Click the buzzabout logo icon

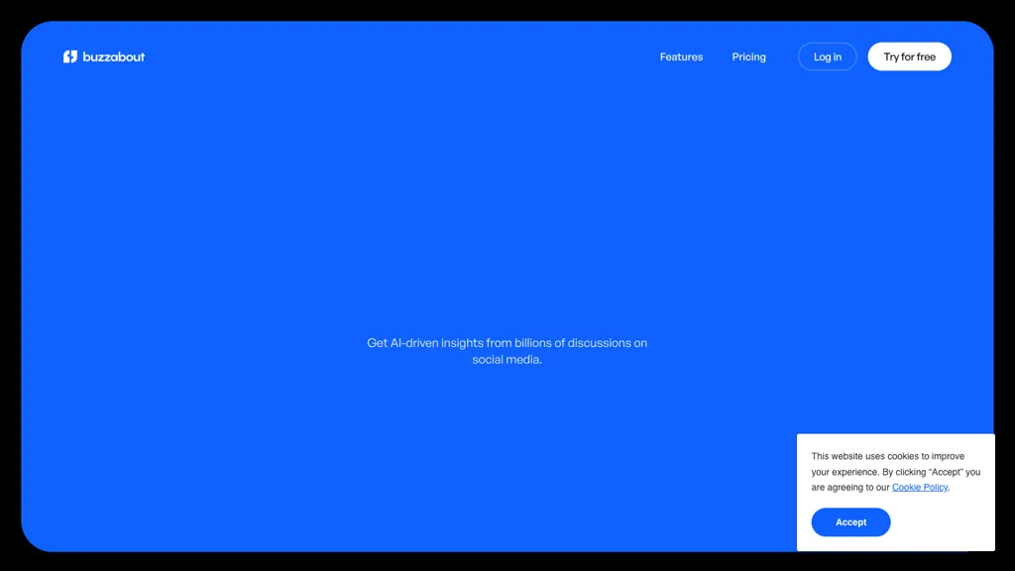tap(70, 57)
